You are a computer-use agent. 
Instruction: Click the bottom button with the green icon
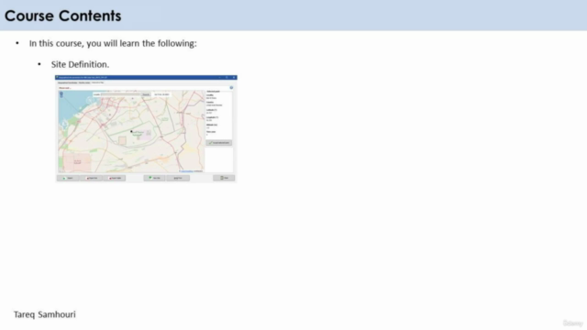tap(155, 178)
